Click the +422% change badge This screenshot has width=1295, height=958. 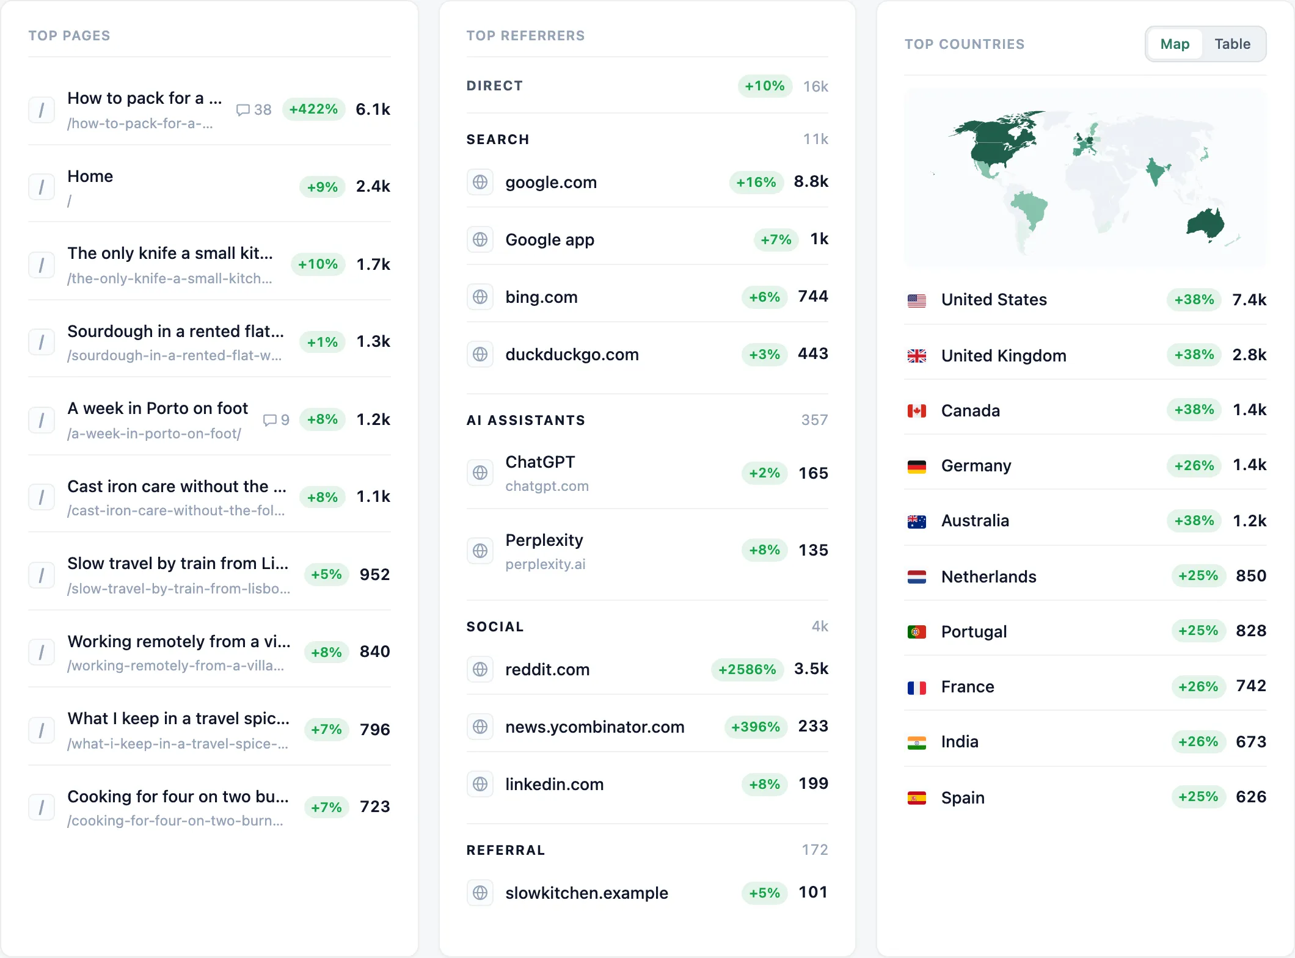(313, 109)
